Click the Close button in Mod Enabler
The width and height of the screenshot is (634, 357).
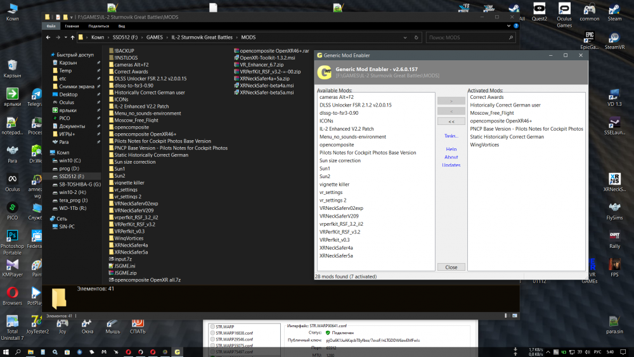pos(451,267)
